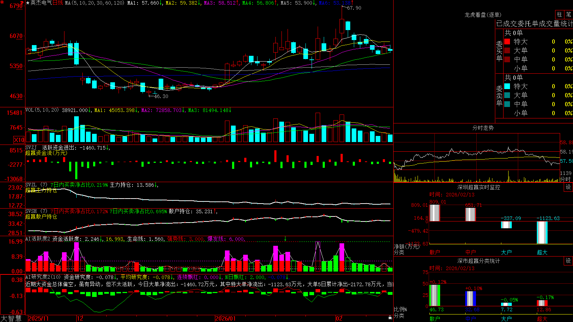Image resolution: width=573 pixels, height=322 pixels.
Task: Click the 深圳超赢实时监控 panel title
Action: pos(479,187)
